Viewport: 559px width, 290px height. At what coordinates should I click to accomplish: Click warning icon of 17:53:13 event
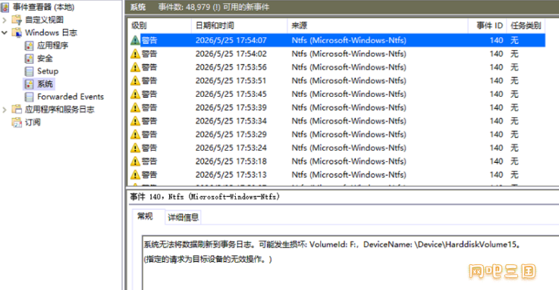(135, 175)
